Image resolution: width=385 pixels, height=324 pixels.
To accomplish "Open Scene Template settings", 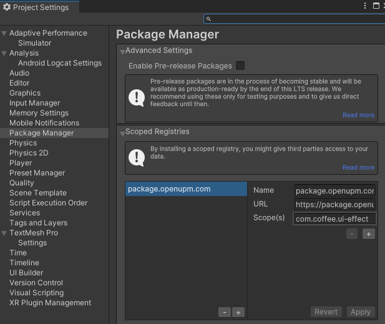I will [x=38, y=193].
